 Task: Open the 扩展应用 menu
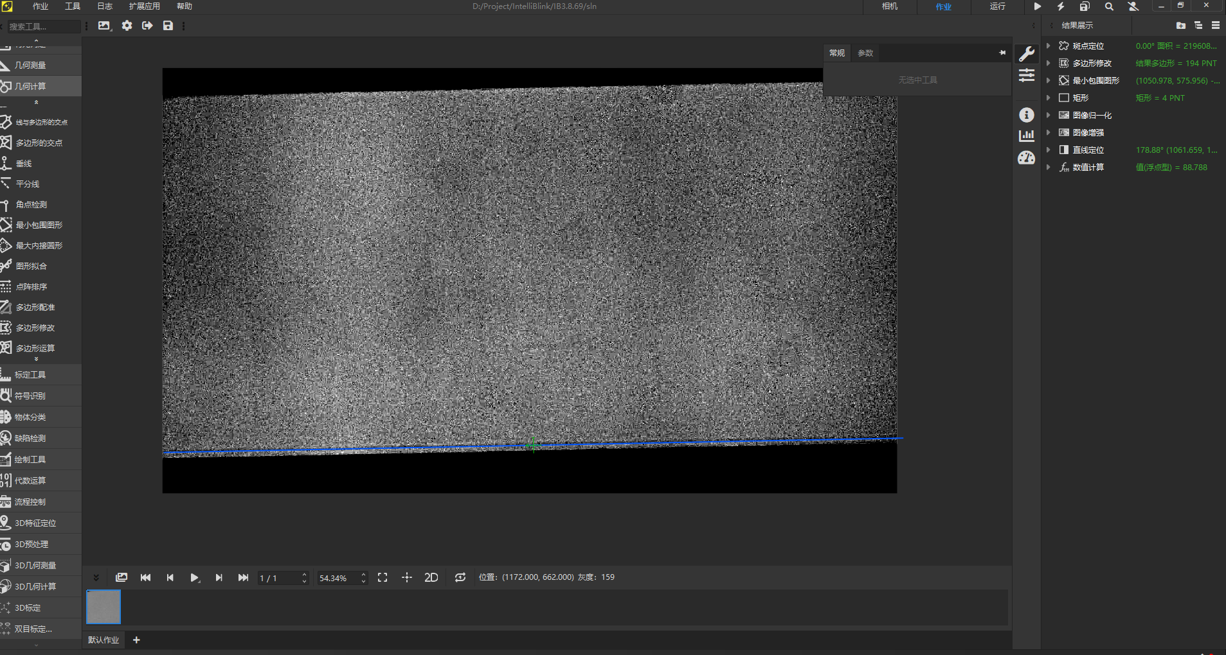144,6
